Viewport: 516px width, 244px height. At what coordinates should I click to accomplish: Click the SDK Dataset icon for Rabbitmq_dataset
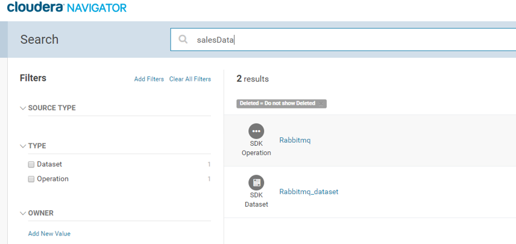pyautogui.click(x=256, y=183)
